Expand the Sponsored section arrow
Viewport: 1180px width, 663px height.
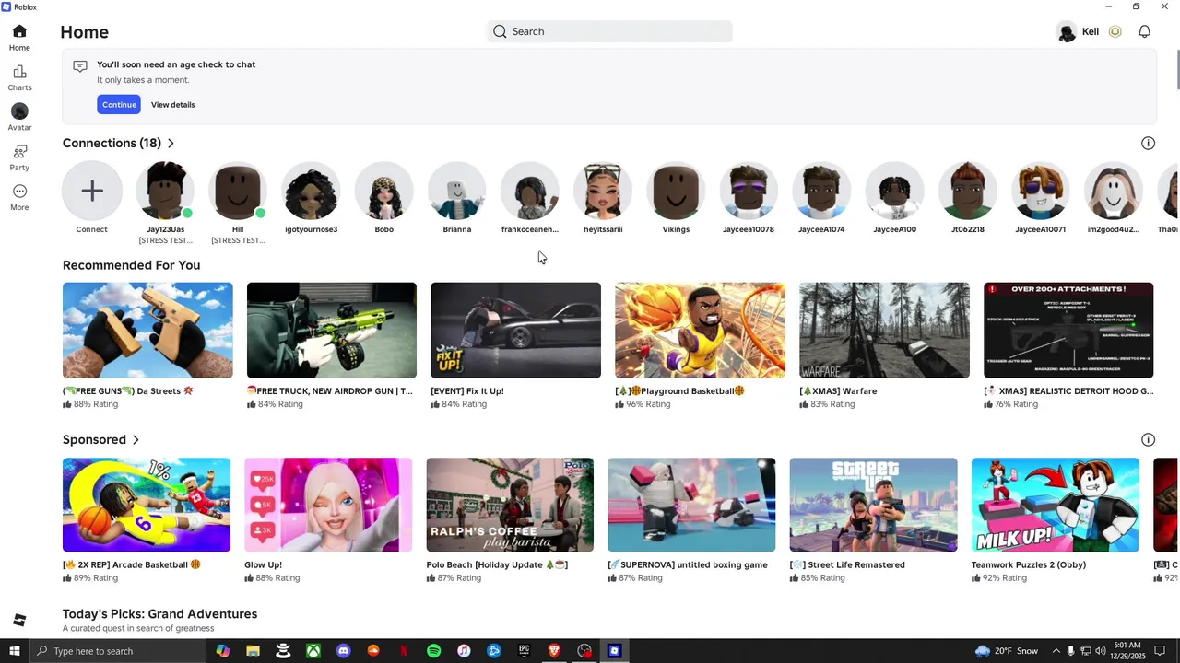coord(136,439)
